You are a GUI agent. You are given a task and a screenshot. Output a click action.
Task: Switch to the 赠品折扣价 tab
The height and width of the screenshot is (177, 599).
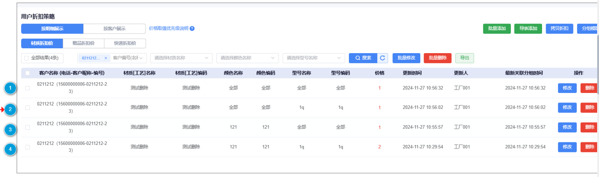84,44
